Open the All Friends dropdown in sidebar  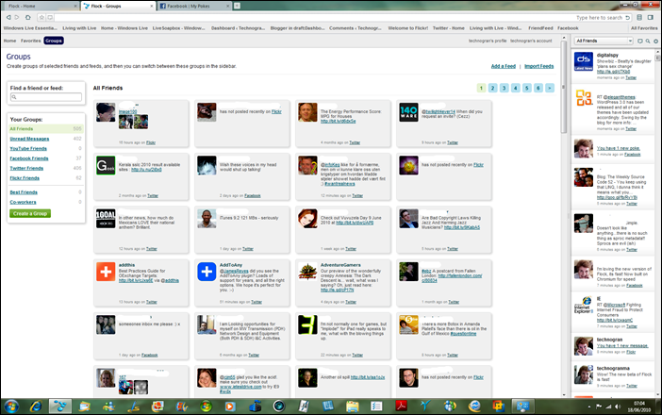(x=604, y=41)
